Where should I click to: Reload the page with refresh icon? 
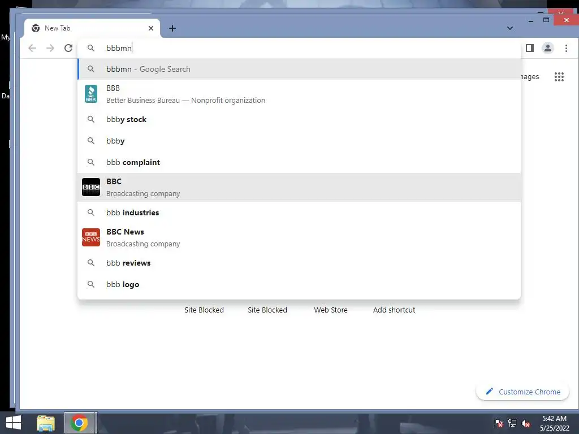pos(68,48)
